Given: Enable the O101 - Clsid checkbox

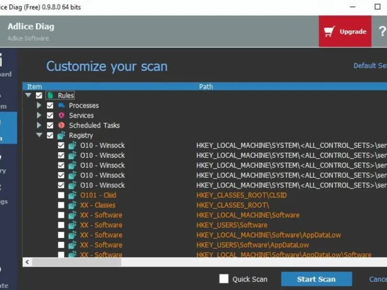Looking at the screenshot, I should tap(61, 195).
